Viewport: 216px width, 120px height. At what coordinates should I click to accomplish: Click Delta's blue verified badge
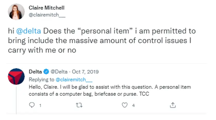point(46,72)
